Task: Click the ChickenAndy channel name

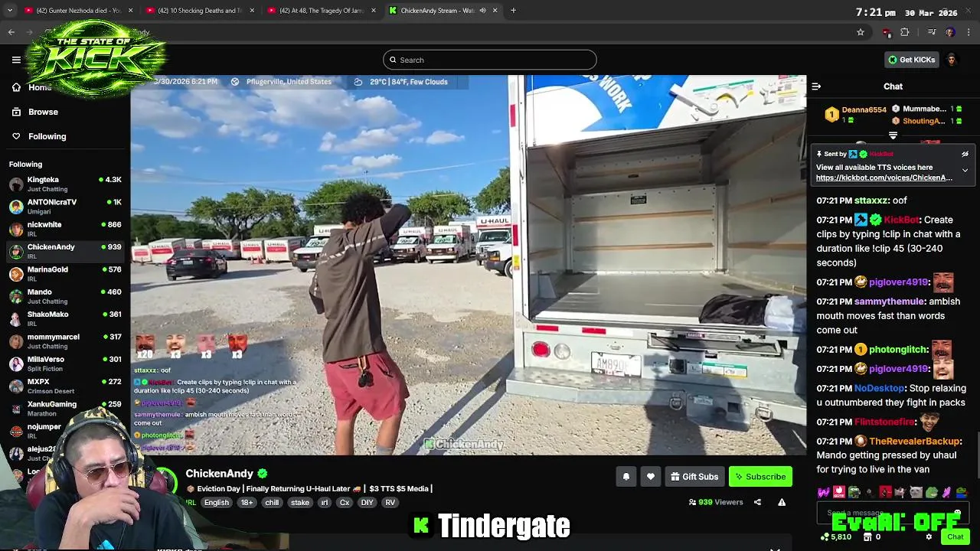Action: (x=219, y=474)
